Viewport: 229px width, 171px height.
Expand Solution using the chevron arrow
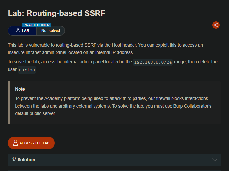coord(215,160)
